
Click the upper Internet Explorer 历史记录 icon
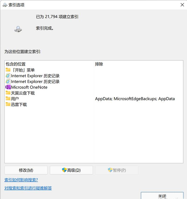[8, 76]
